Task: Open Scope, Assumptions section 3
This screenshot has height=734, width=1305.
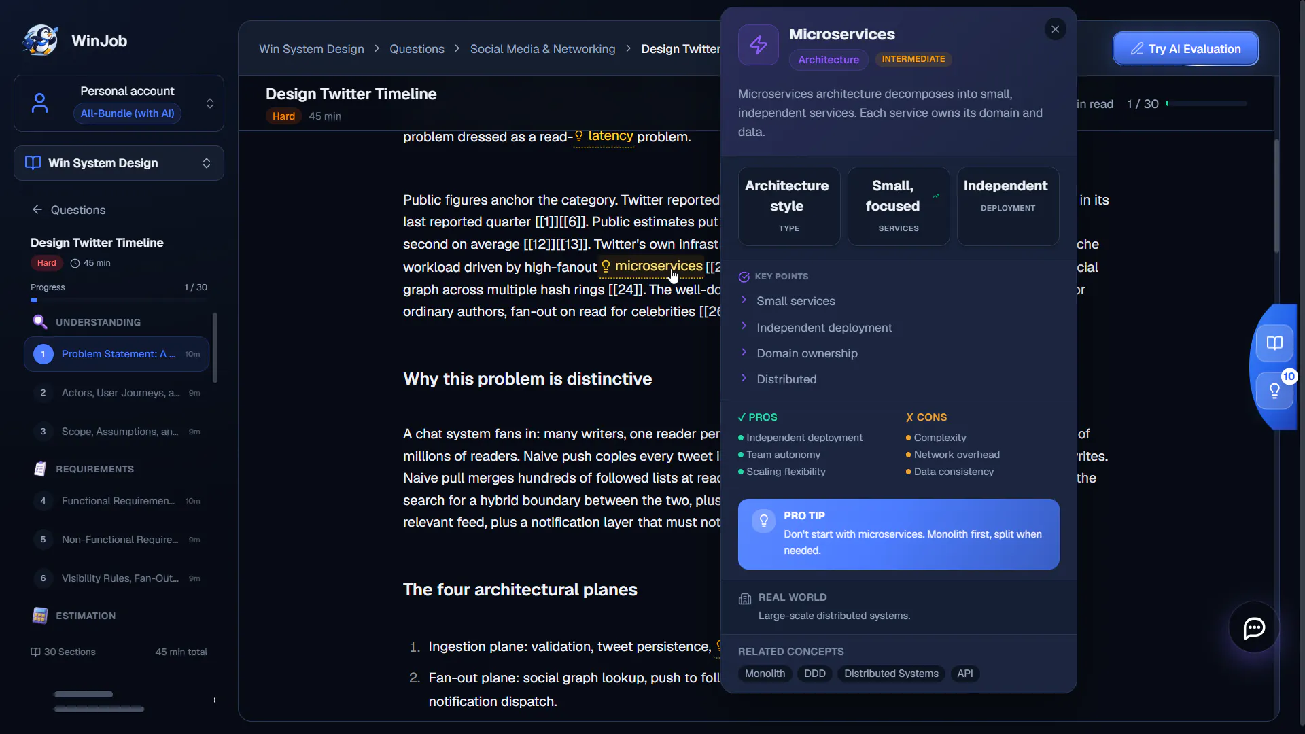Action: [x=117, y=432]
